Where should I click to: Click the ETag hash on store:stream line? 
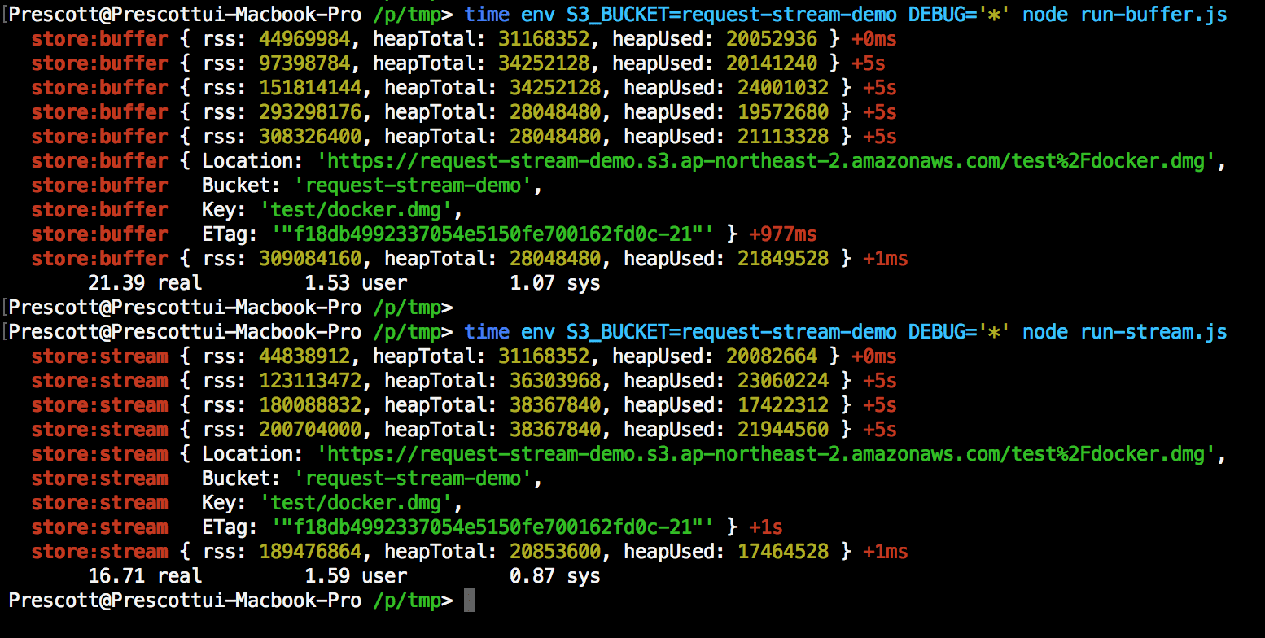492,527
